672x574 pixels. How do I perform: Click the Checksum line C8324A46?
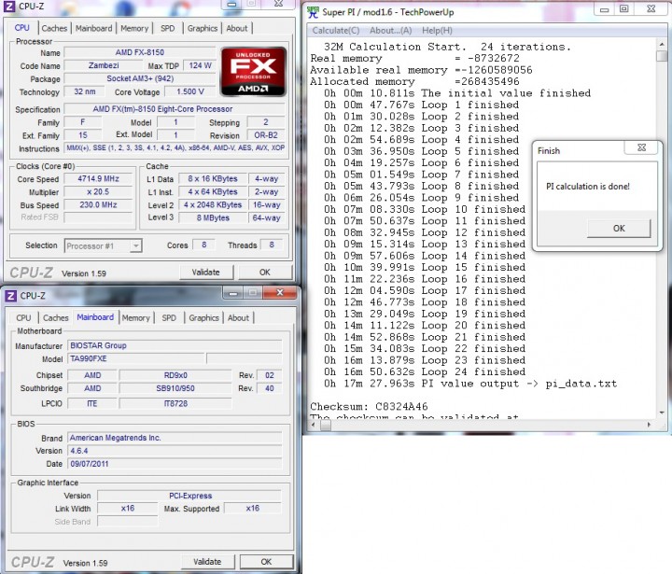pos(369,406)
